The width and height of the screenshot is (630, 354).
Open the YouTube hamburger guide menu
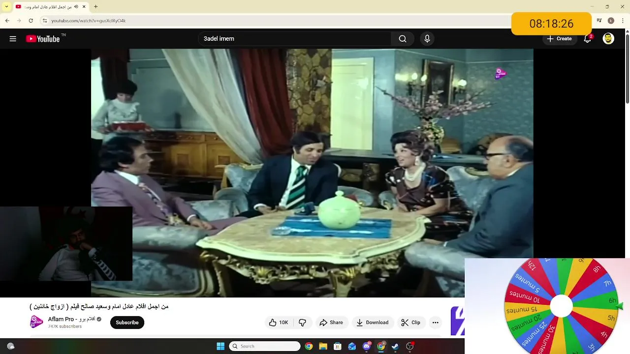tap(13, 39)
